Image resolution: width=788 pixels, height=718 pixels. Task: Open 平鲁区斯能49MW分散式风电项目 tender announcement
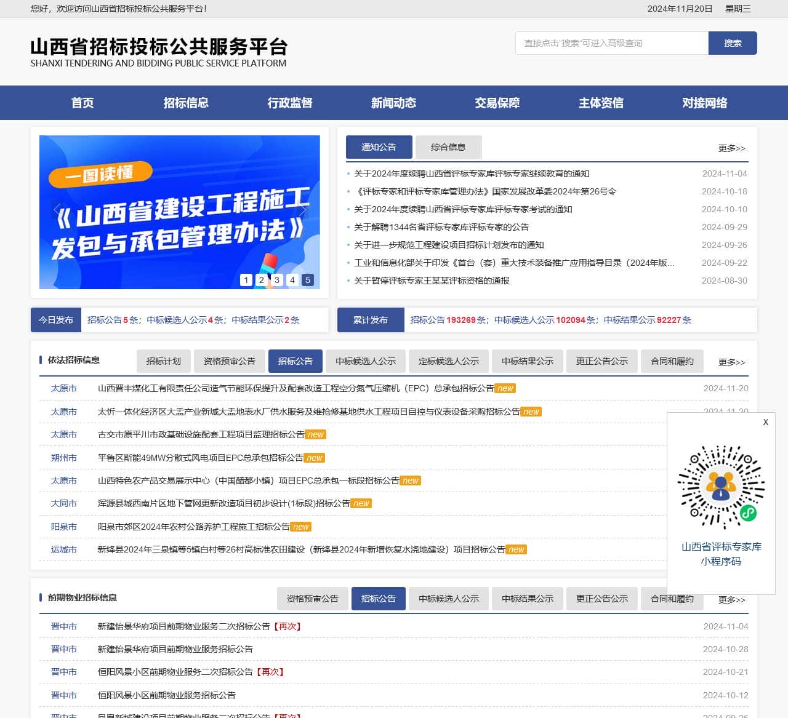tap(200, 458)
